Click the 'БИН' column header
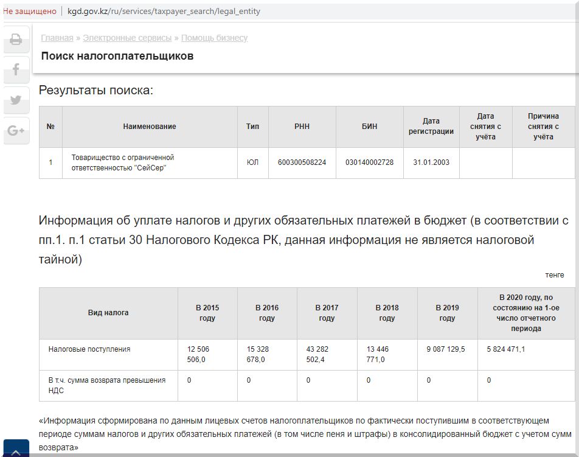Image resolution: width=579 pixels, height=457 pixels. (370, 127)
